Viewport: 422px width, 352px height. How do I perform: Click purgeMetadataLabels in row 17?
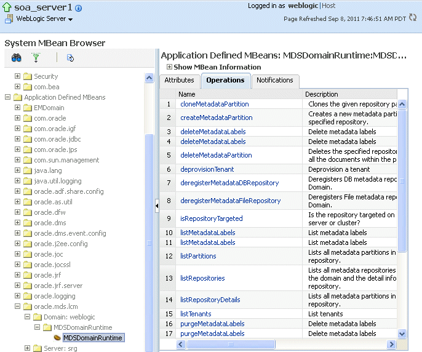(212, 334)
